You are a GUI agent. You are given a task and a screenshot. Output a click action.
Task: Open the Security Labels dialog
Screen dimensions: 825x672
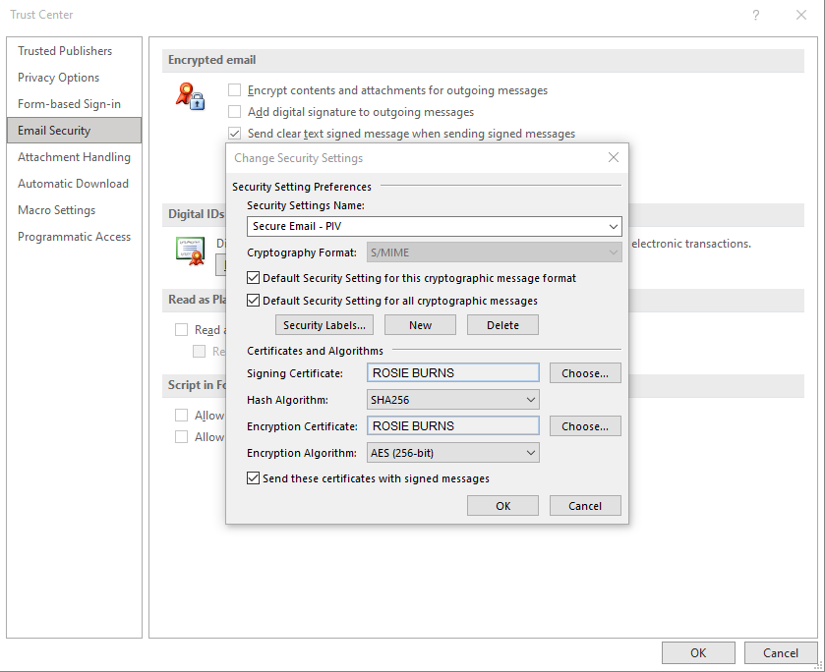click(x=324, y=324)
